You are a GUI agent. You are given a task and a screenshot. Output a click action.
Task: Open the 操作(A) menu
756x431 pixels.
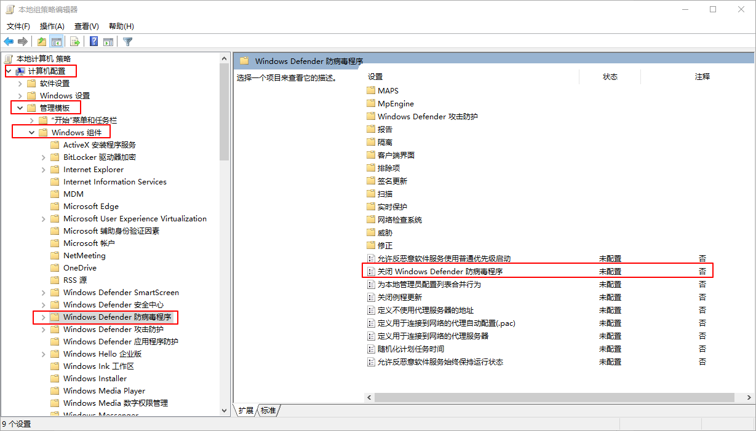click(52, 26)
